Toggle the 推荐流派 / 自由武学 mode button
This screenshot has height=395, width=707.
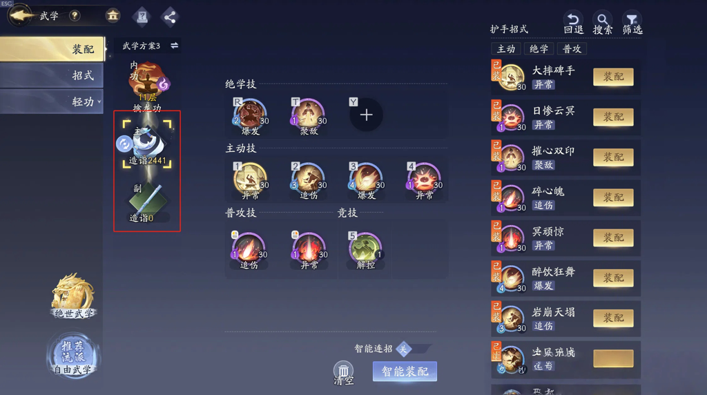[73, 356]
